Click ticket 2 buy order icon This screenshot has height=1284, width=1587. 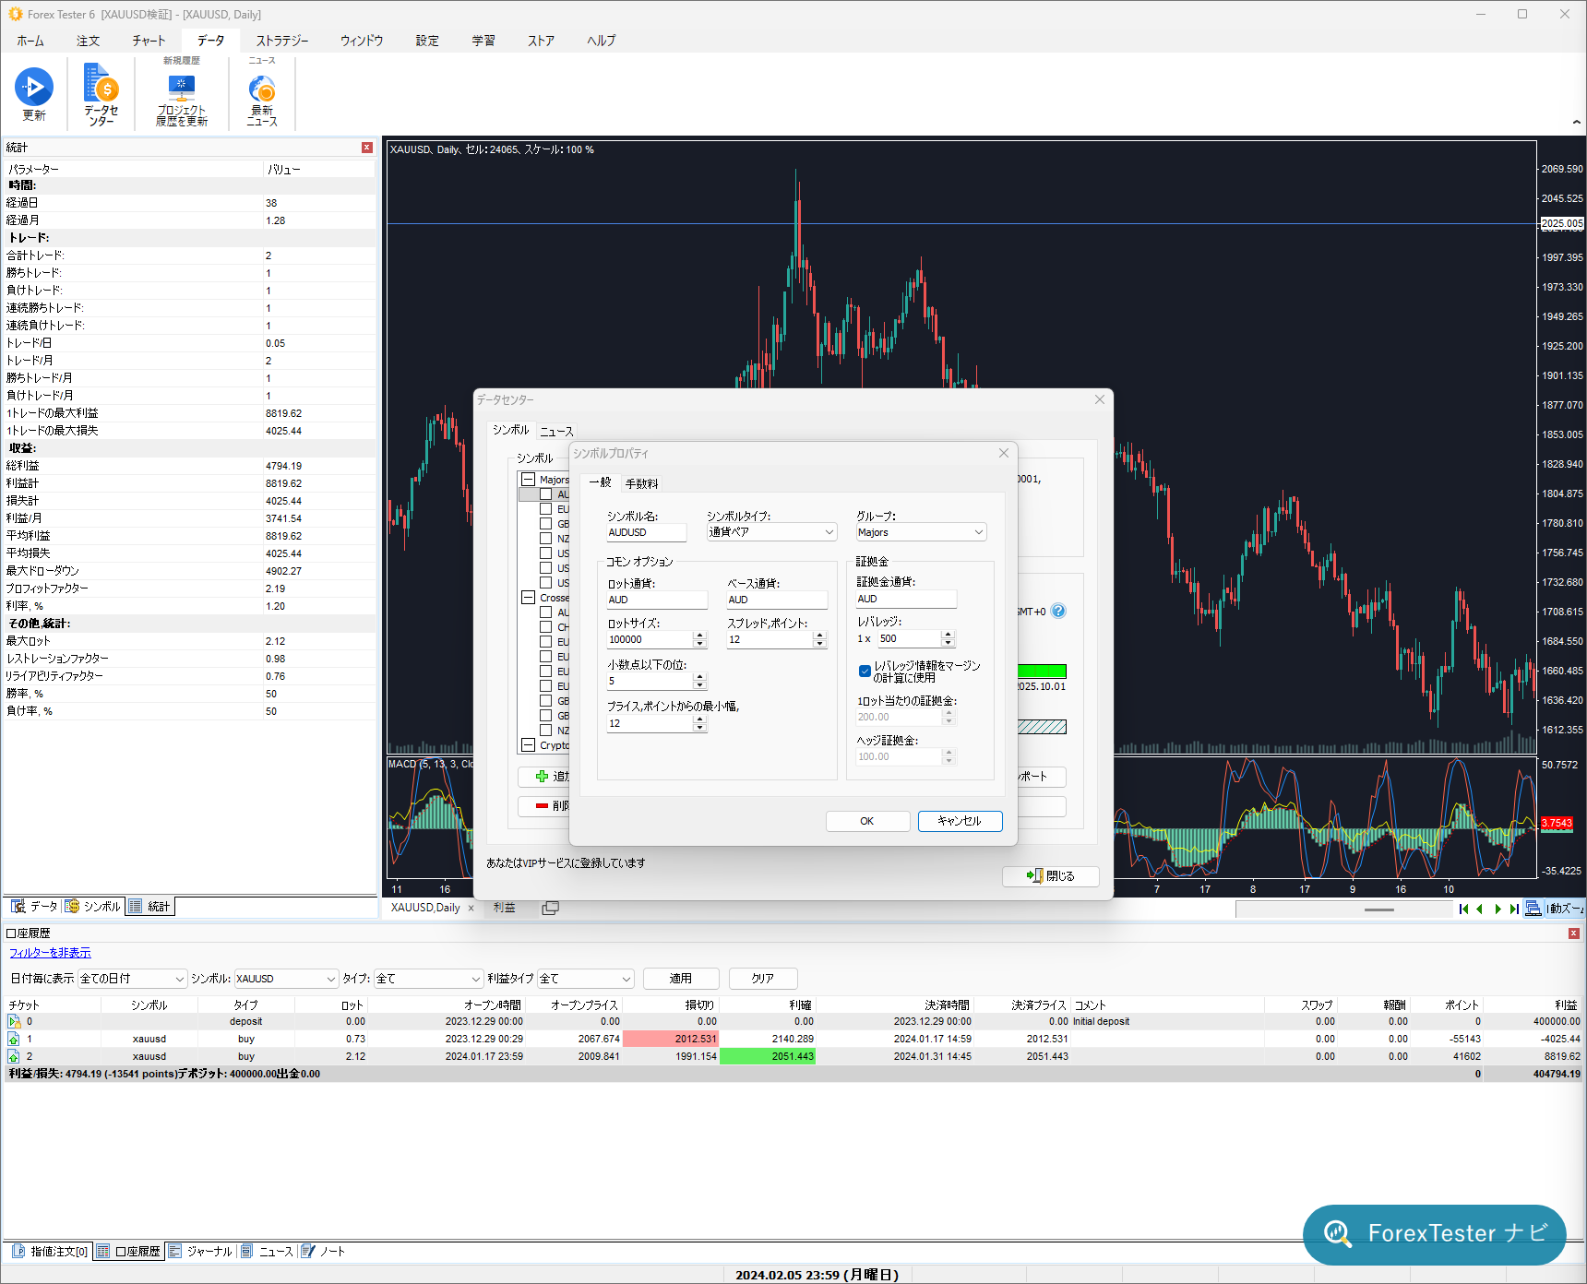[14, 1056]
